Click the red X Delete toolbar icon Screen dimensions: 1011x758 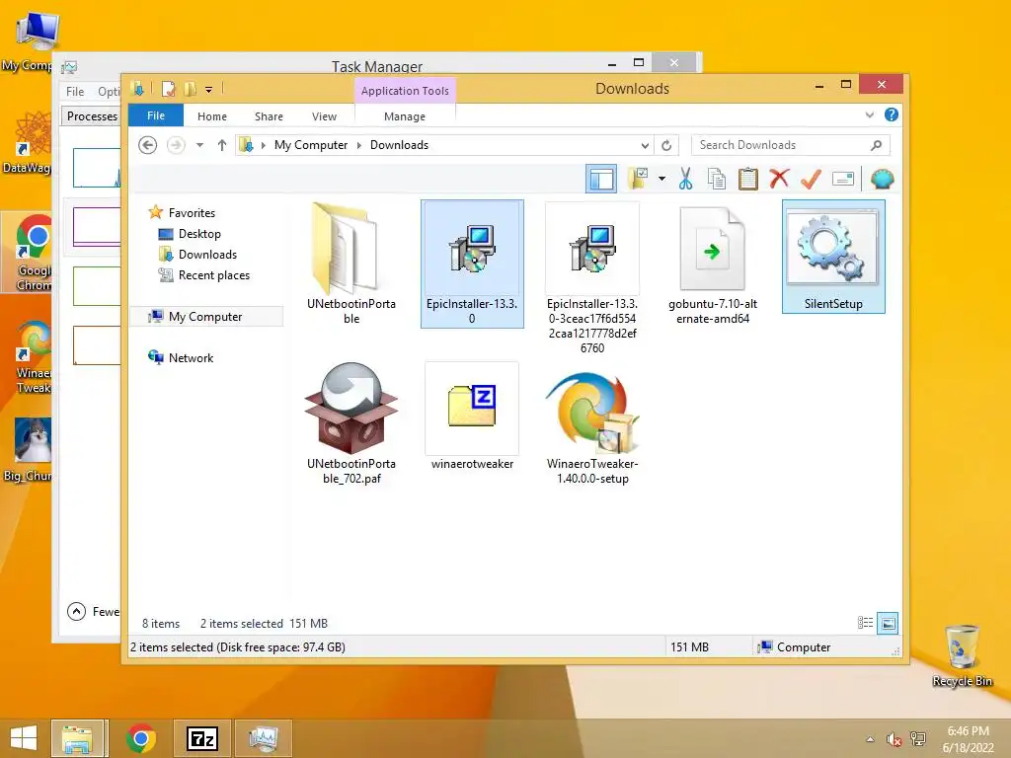[779, 178]
